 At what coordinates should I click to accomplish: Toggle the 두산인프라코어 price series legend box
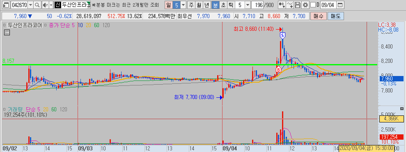4,25
